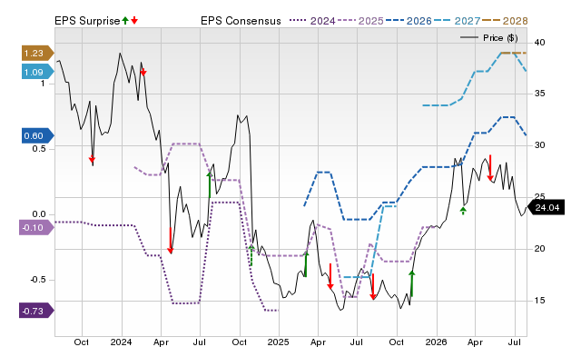Click the 40 label on the price axis
Image resolution: width=581 pixels, height=347 pixels.
tap(539, 43)
